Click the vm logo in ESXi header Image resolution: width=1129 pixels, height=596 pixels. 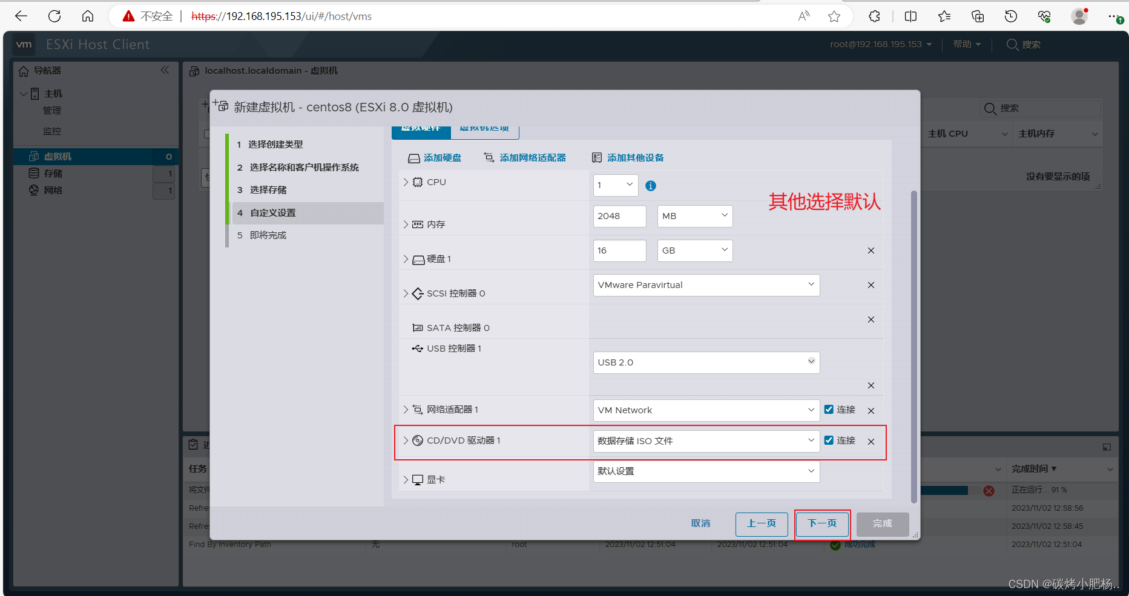[x=24, y=44]
